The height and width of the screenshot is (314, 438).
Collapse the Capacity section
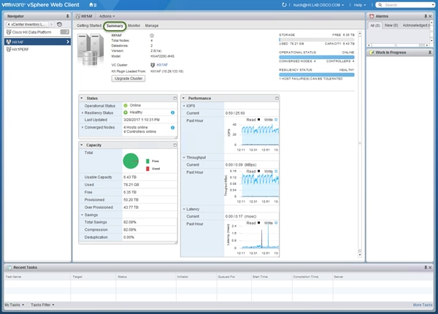82,145
